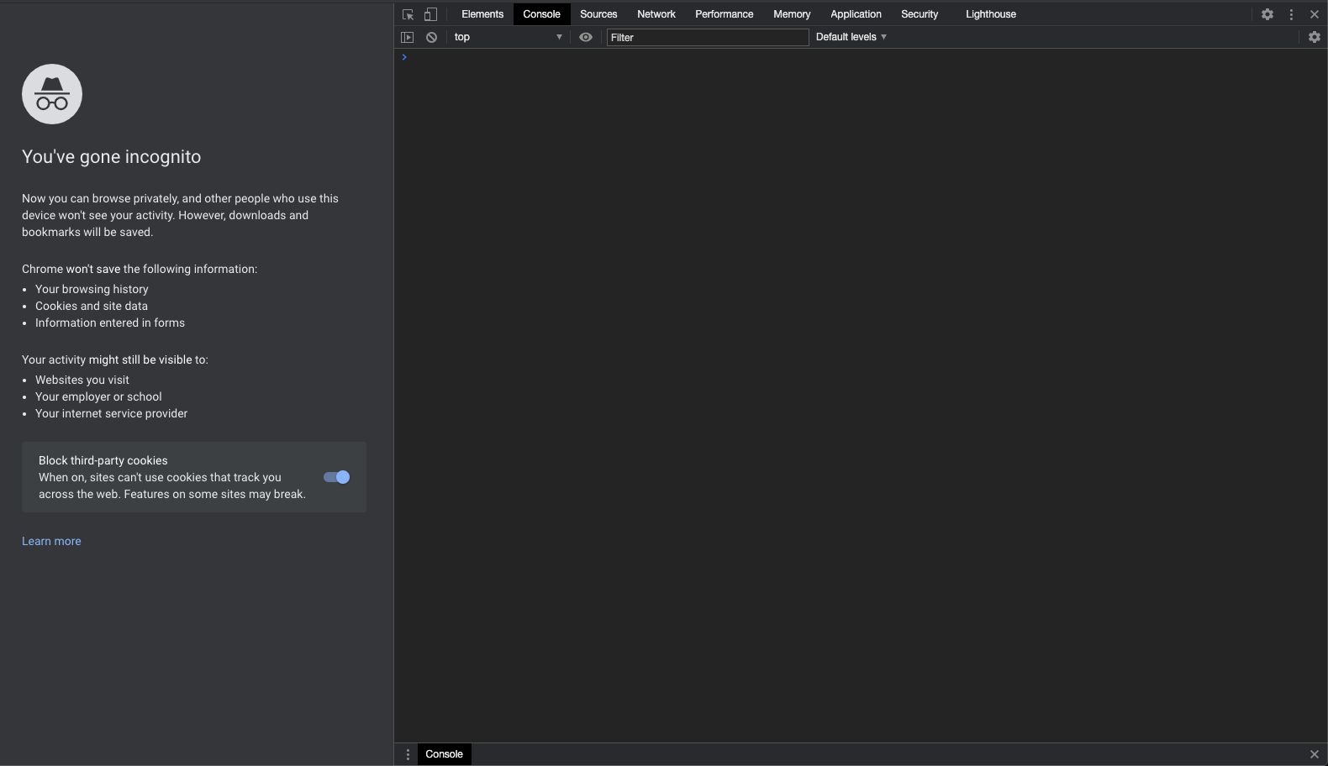Turn off Block third-party cookies switch
Image resolution: width=1328 pixels, height=766 pixels.
click(x=337, y=477)
